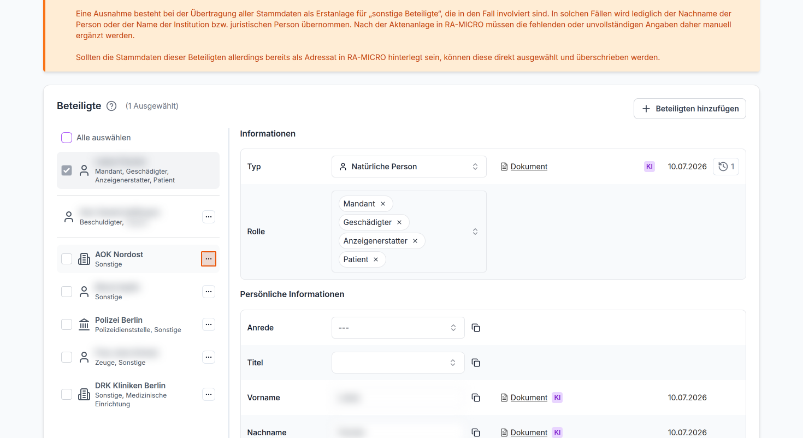Open the three-dot menu between AOK Nordost and Polizei Berlin
Screen dimensions: 803x438
point(209,292)
